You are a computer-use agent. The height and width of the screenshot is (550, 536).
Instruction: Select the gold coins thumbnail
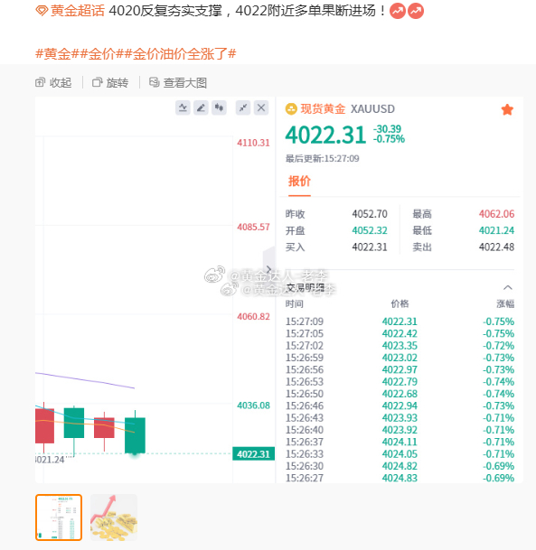tap(114, 517)
